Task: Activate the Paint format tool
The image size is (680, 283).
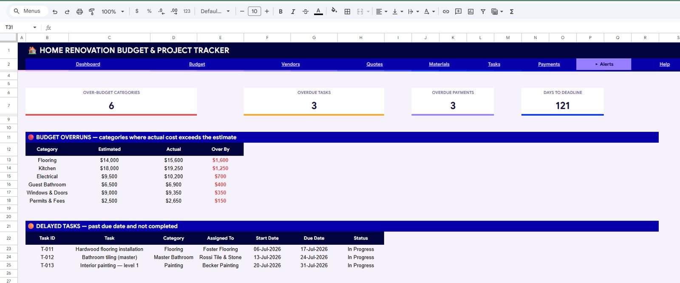Action: [92, 11]
